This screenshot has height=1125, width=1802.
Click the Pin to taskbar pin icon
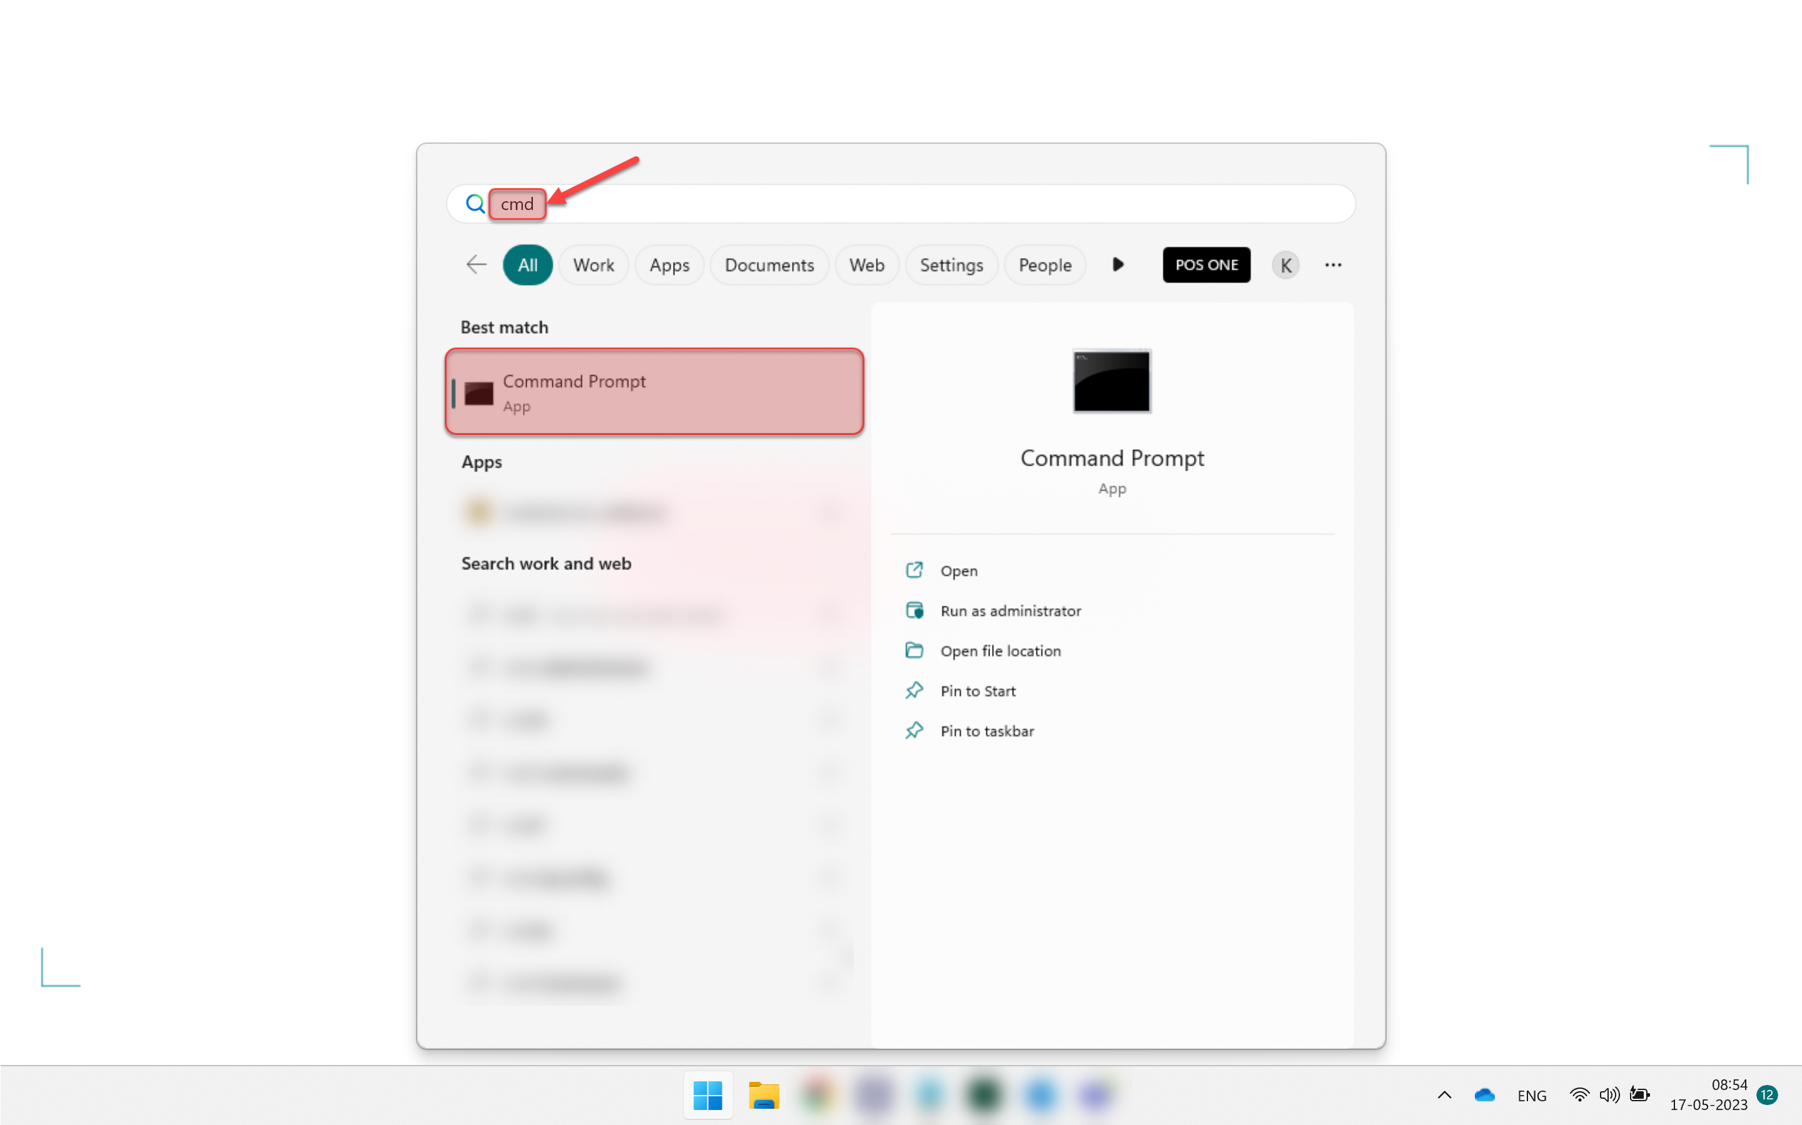[914, 731]
